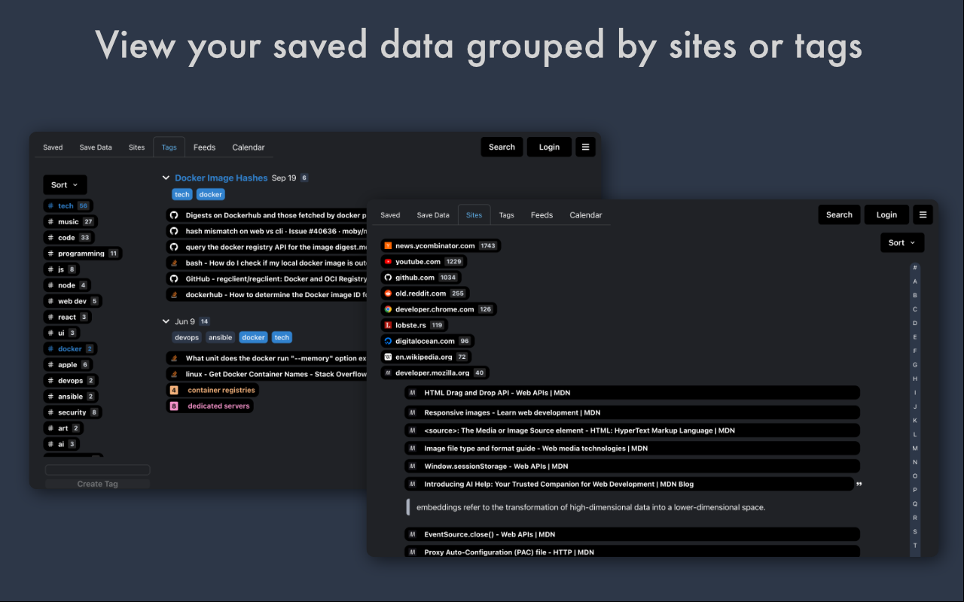Click the Lobsters favicon beside lobste.rs
Viewport: 964px width, 602px height.
pos(388,325)
